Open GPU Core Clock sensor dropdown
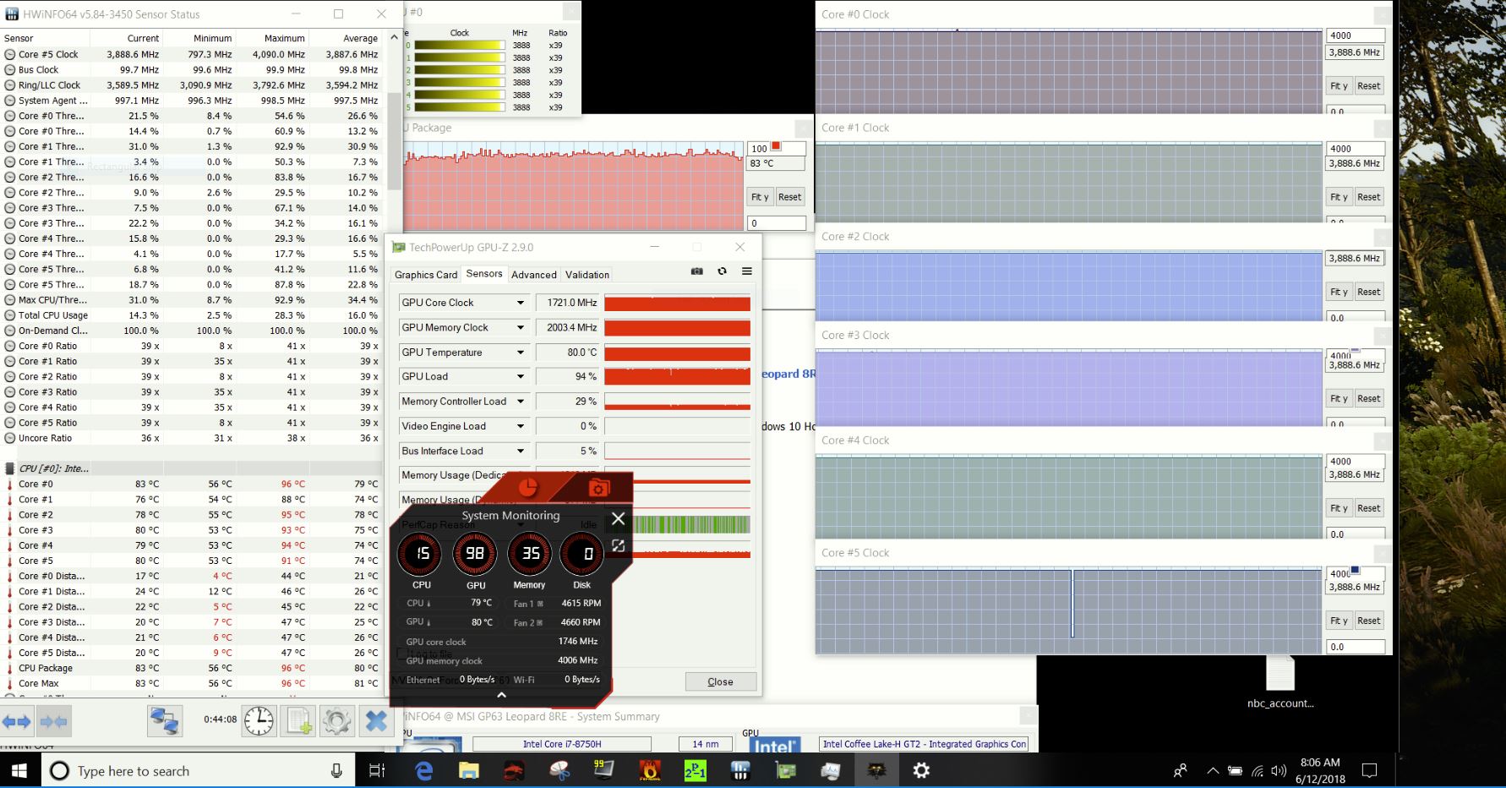Image resolution: width=1506 pixels, height=788 pixels. click(x=521, y=303)
